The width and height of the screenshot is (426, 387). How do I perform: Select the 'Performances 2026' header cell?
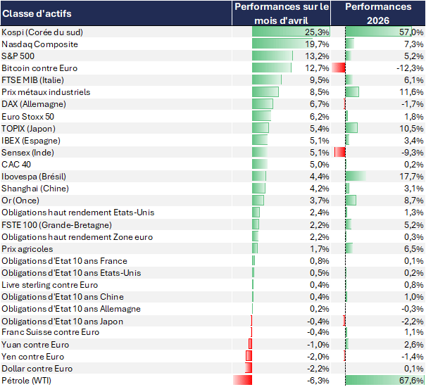click(x=378, y=13)
